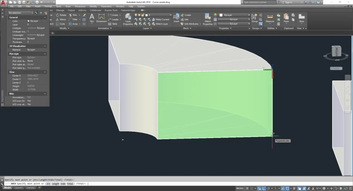The width and height of the screenshot is (353, 191).
Task: Click the MODEL space button in status bar
Action: click(240, 188)
